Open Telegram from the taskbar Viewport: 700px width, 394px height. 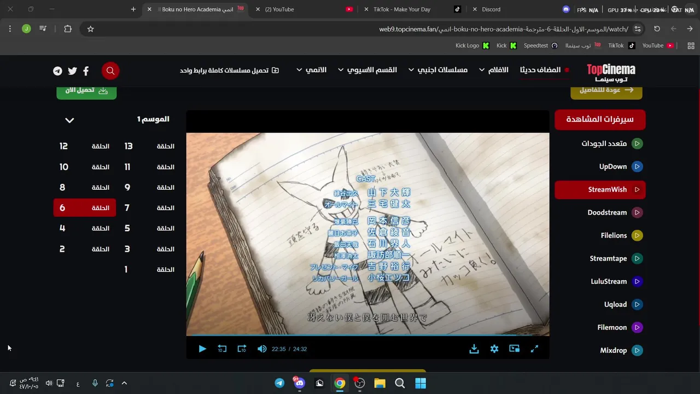pos(279,383)
